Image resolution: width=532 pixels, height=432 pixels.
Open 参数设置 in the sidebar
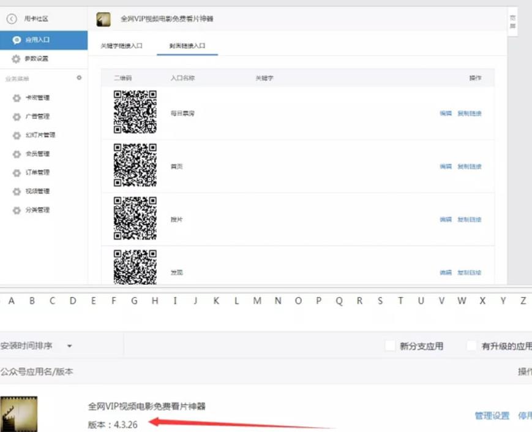(x=37, y=59)
